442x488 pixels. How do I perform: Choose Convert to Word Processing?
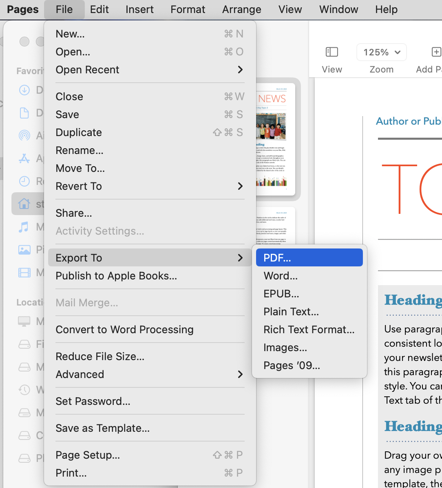pyautogui.click(x=150, y=329)
